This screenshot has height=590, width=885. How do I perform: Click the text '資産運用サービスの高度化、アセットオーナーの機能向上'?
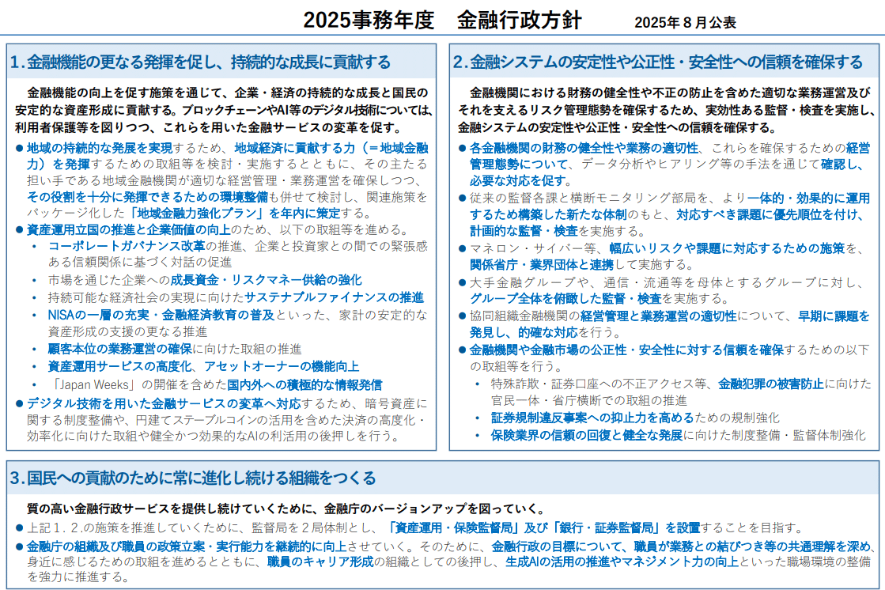tap(204, 366)
